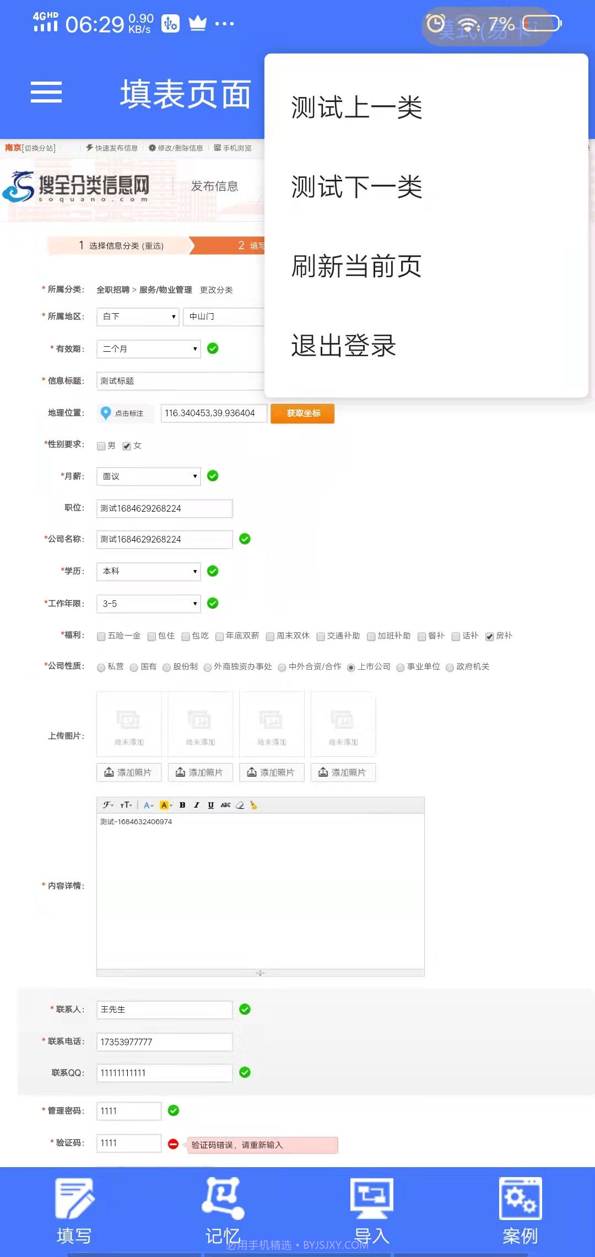Select 测试下一类 menu item
This screenshot has height=1257, width=595.
click(x=426, y=187)
